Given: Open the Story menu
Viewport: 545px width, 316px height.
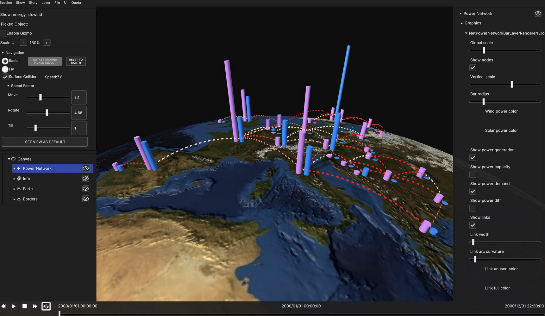Looking at the screenshot, I should point(33,3).
